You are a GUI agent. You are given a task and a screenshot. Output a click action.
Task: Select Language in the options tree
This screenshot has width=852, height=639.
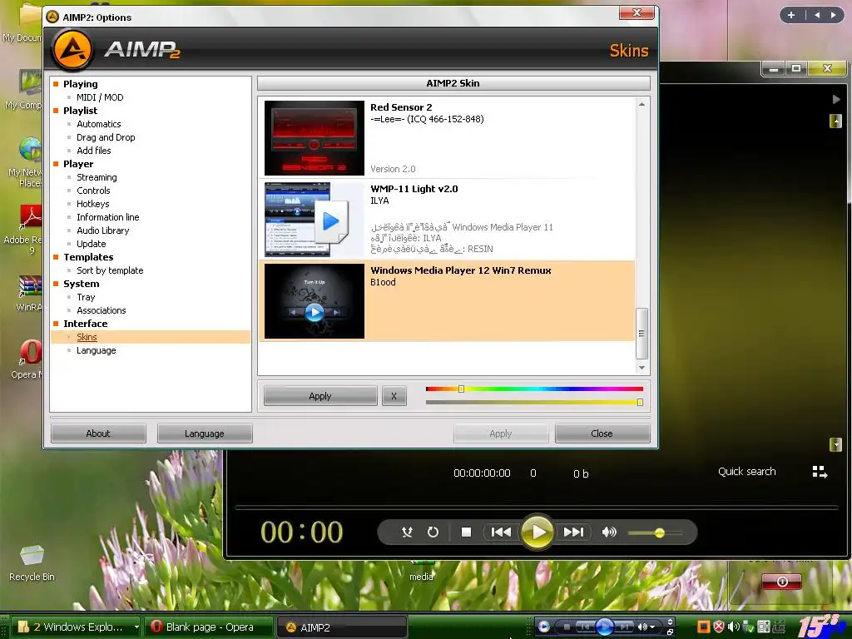click(x=97, y=350)
